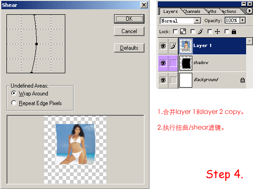Click the lock icon on Background layer

242,80
